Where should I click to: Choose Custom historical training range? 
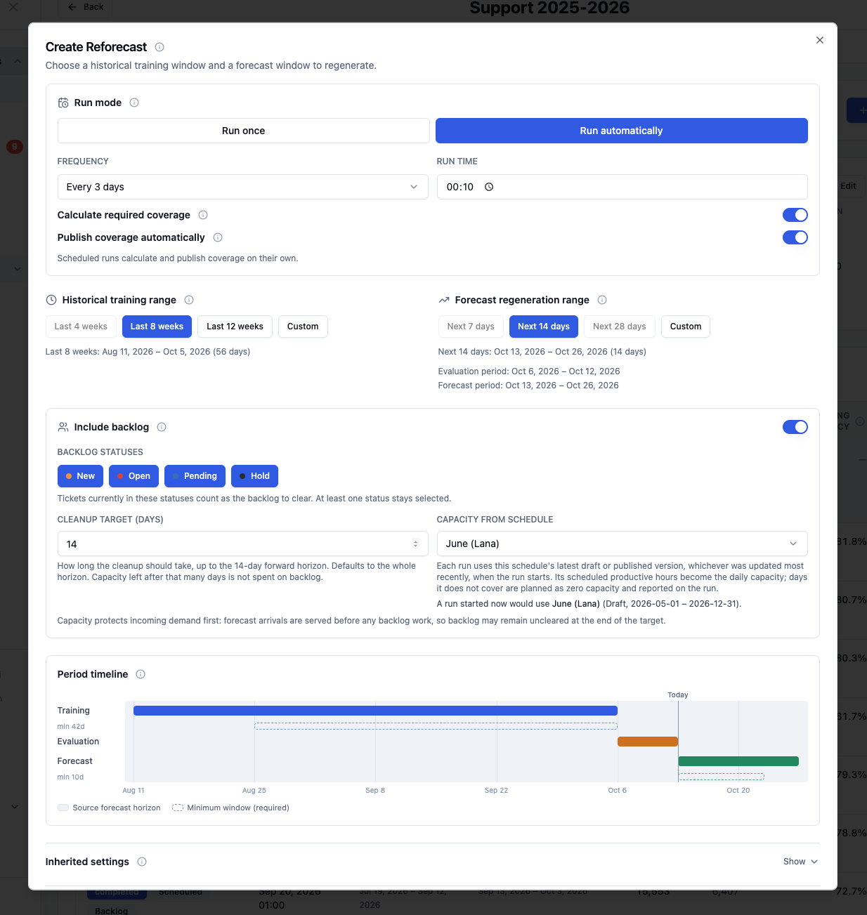click(x=303, y=327)
